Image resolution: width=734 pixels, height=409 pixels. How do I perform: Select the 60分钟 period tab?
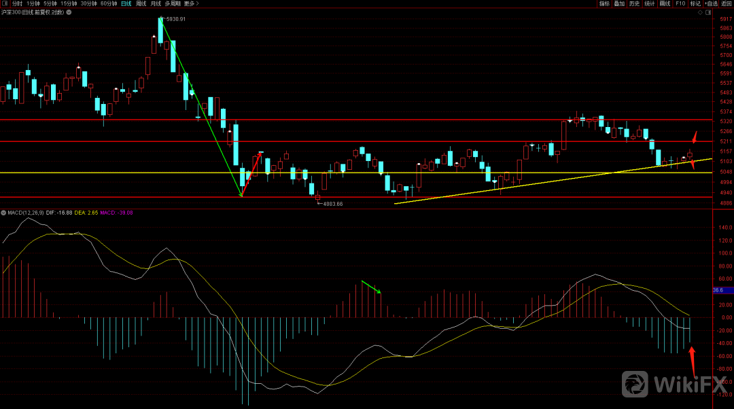(108, 3)
